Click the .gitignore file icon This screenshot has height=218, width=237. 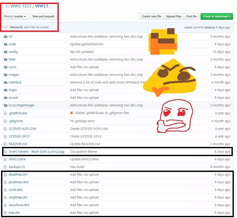tap(5, 121)
